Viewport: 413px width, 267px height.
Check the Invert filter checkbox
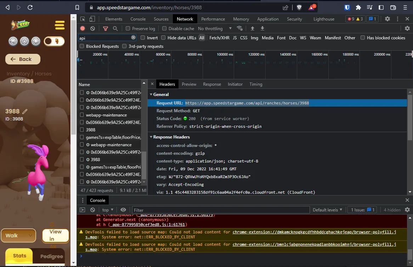[143, 38]
